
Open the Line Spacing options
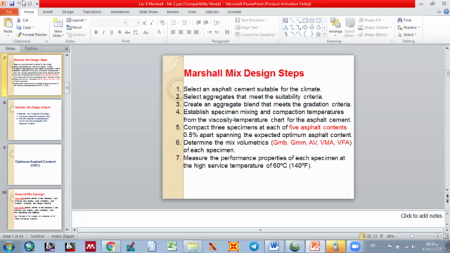coord(217,22)
